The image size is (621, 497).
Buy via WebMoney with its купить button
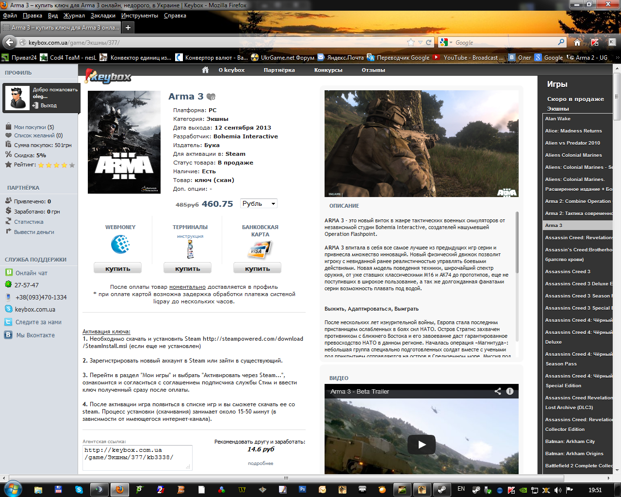tap(117, 268)
